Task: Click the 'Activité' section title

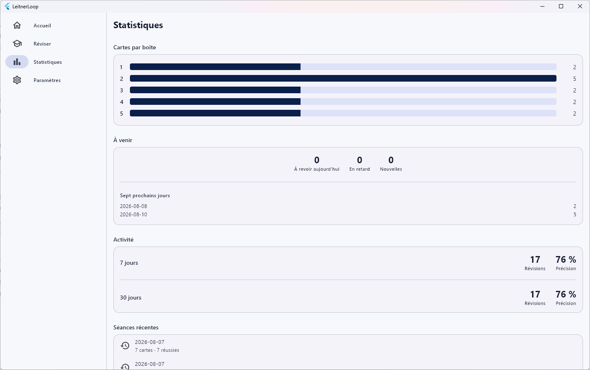Action: 123,239
